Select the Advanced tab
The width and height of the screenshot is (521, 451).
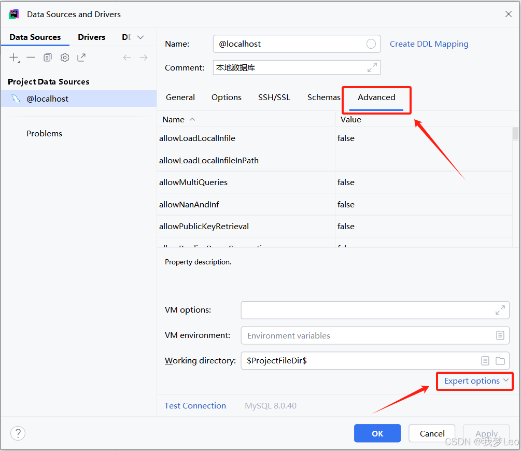[x=376, y=97]
